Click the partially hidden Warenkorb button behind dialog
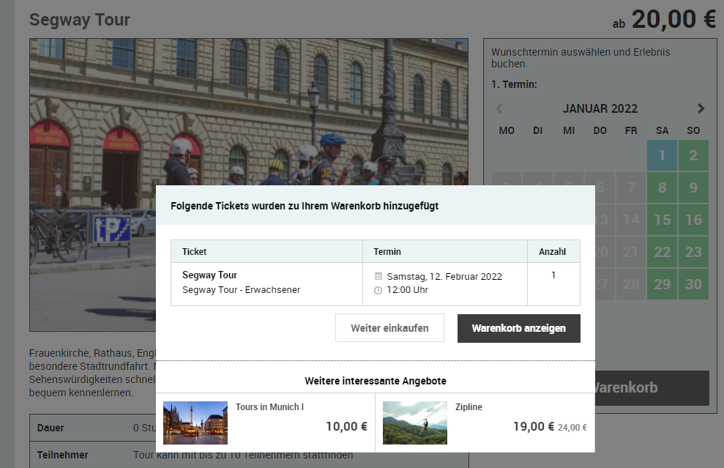724x468 pixels. tap(652, 387)
